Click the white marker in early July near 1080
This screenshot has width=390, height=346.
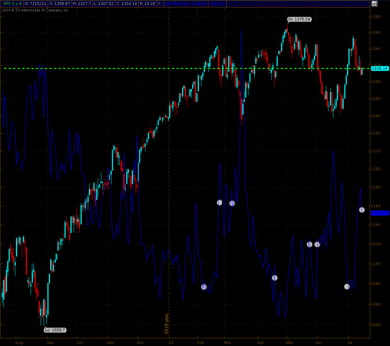[347, 286]
